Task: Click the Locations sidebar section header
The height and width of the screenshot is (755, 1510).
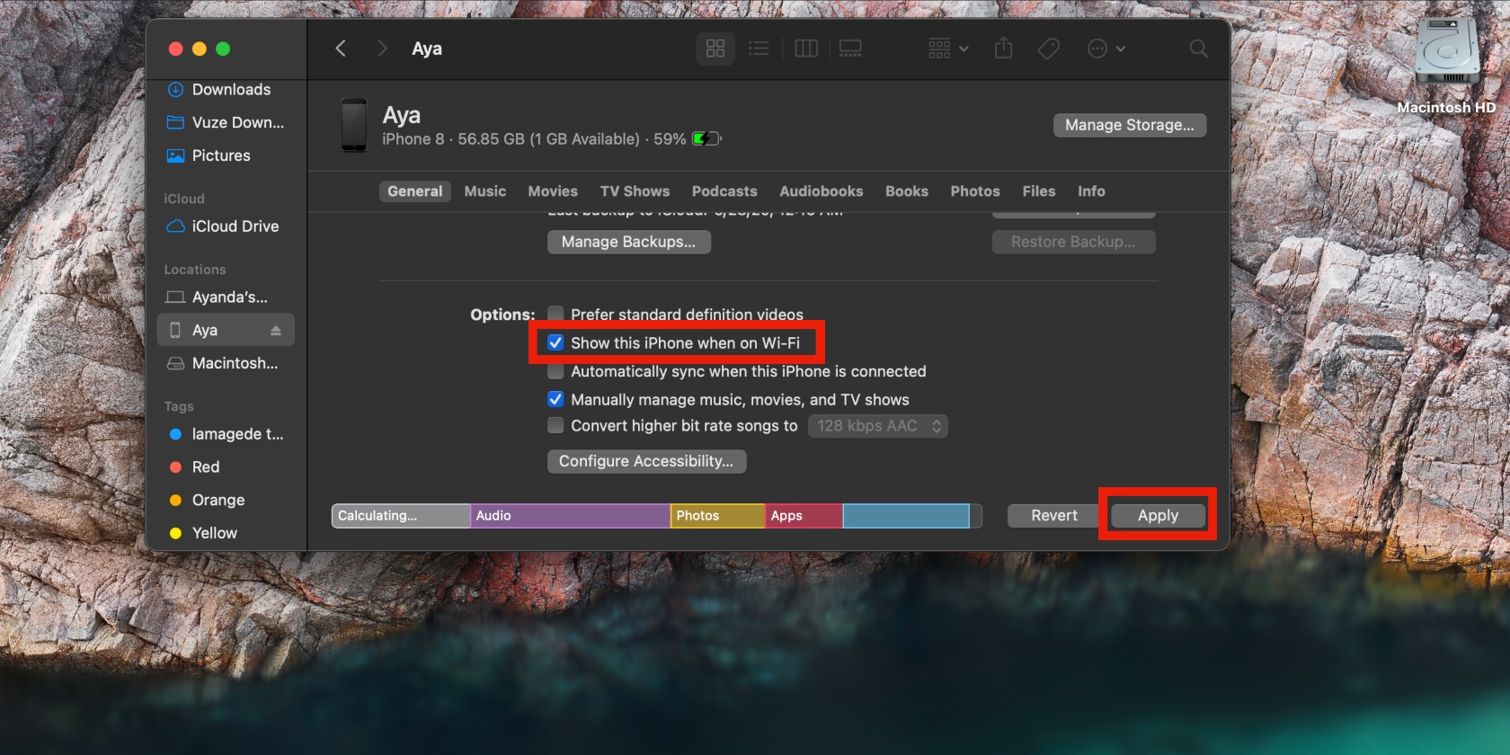Action: pyautogui.click(x=195, y=270)
